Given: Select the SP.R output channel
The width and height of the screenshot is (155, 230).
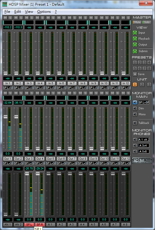Looking at the screenshot, I should (40, 224).
